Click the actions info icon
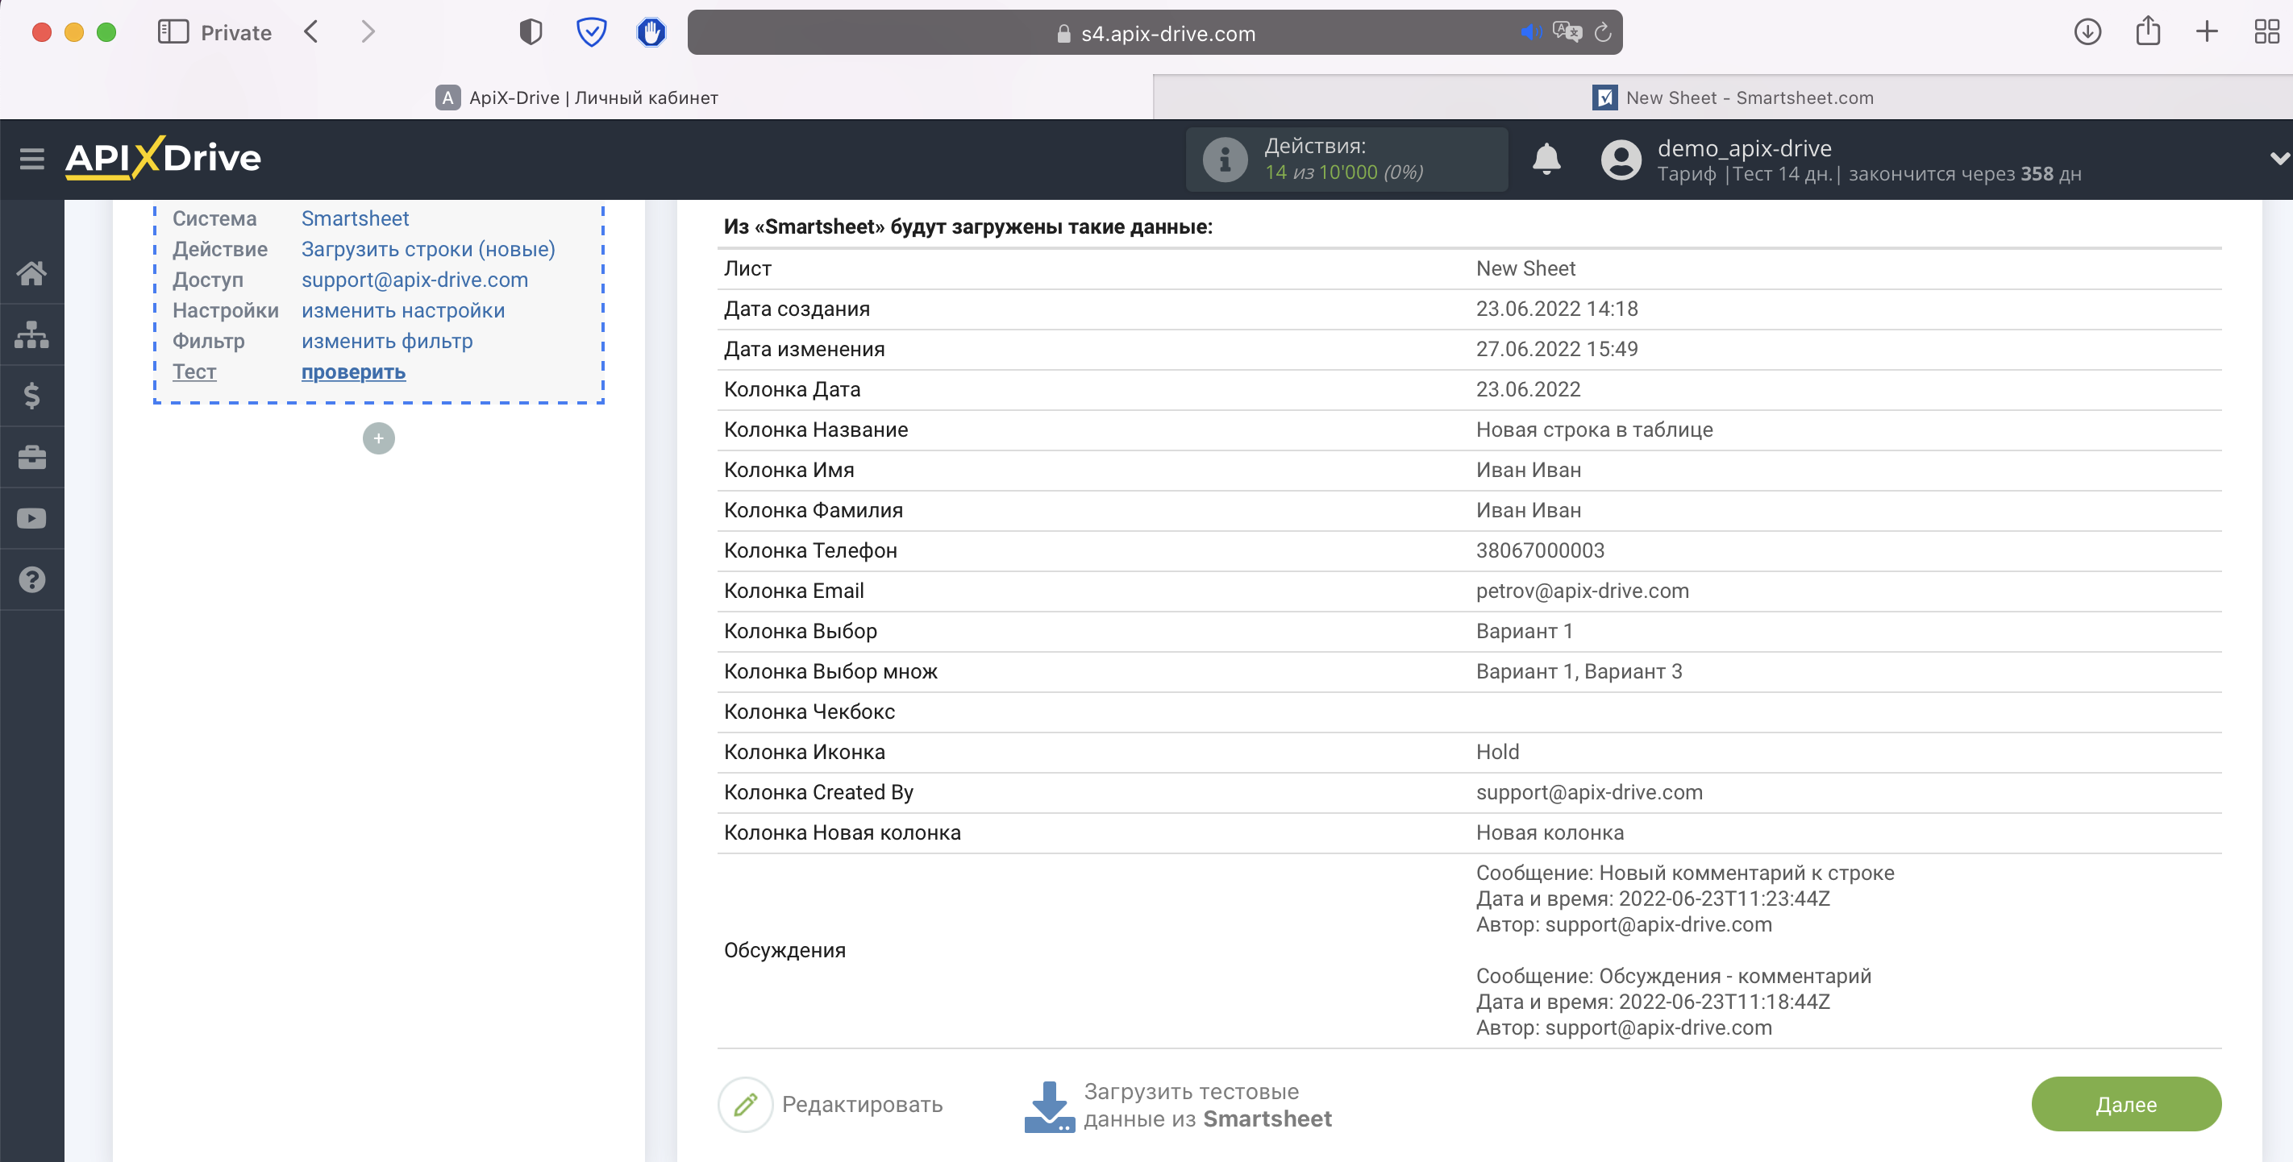This screenshot has height=1162, width=2293. click(1225, 160)
